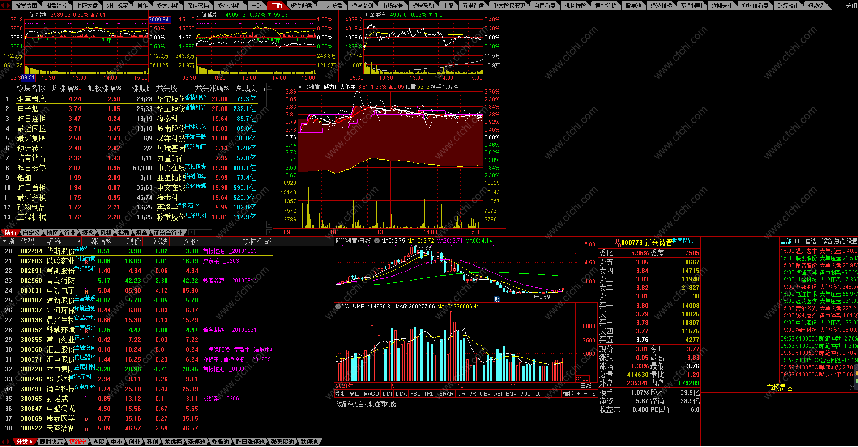Open the 分类 dropdown menu
The image size is (858, 447).
click(25, 442)
